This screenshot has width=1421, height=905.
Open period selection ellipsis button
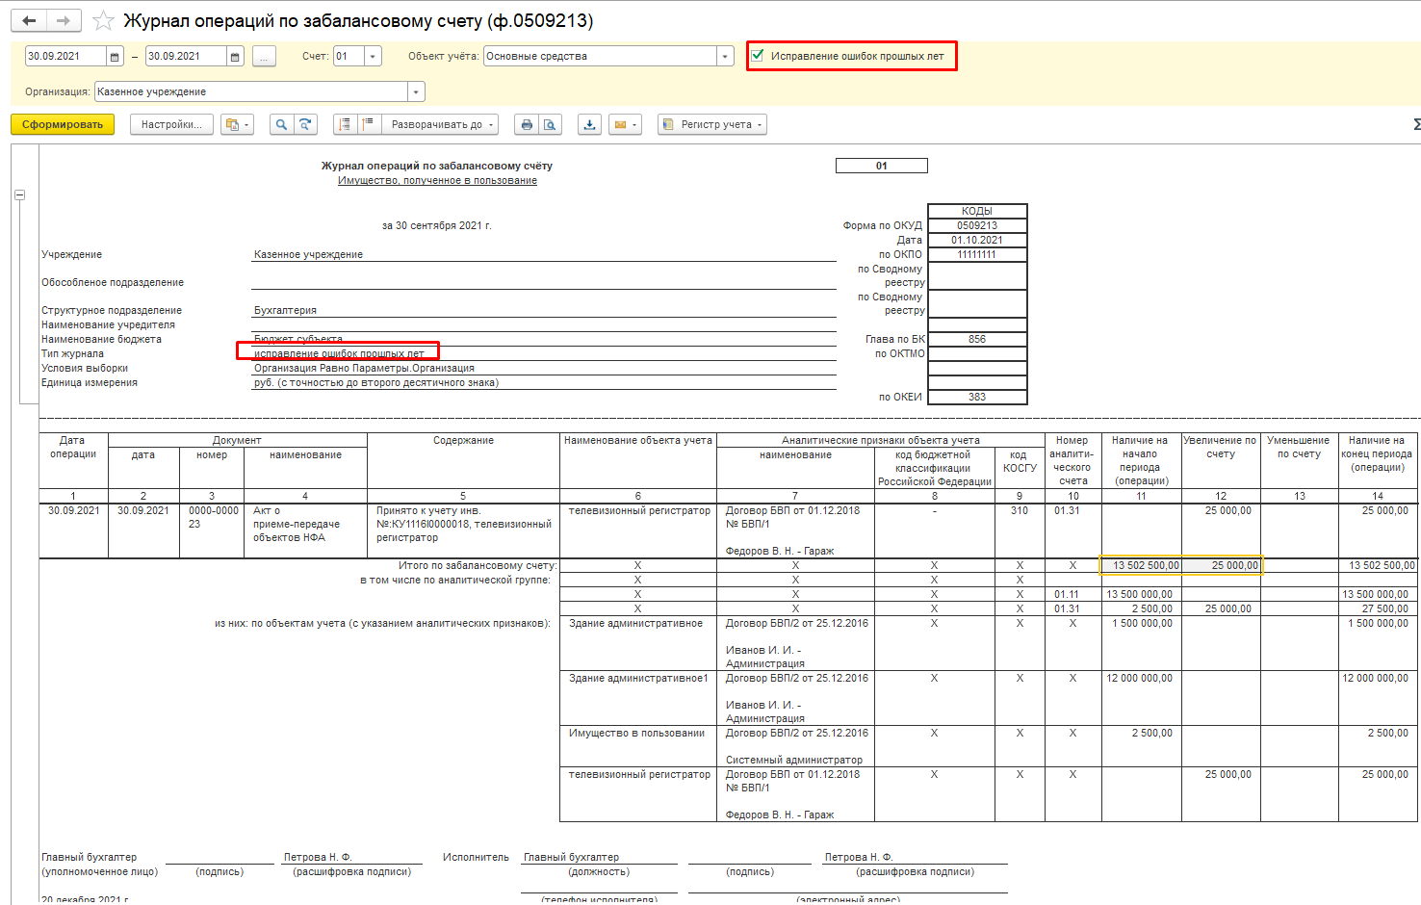264,57
